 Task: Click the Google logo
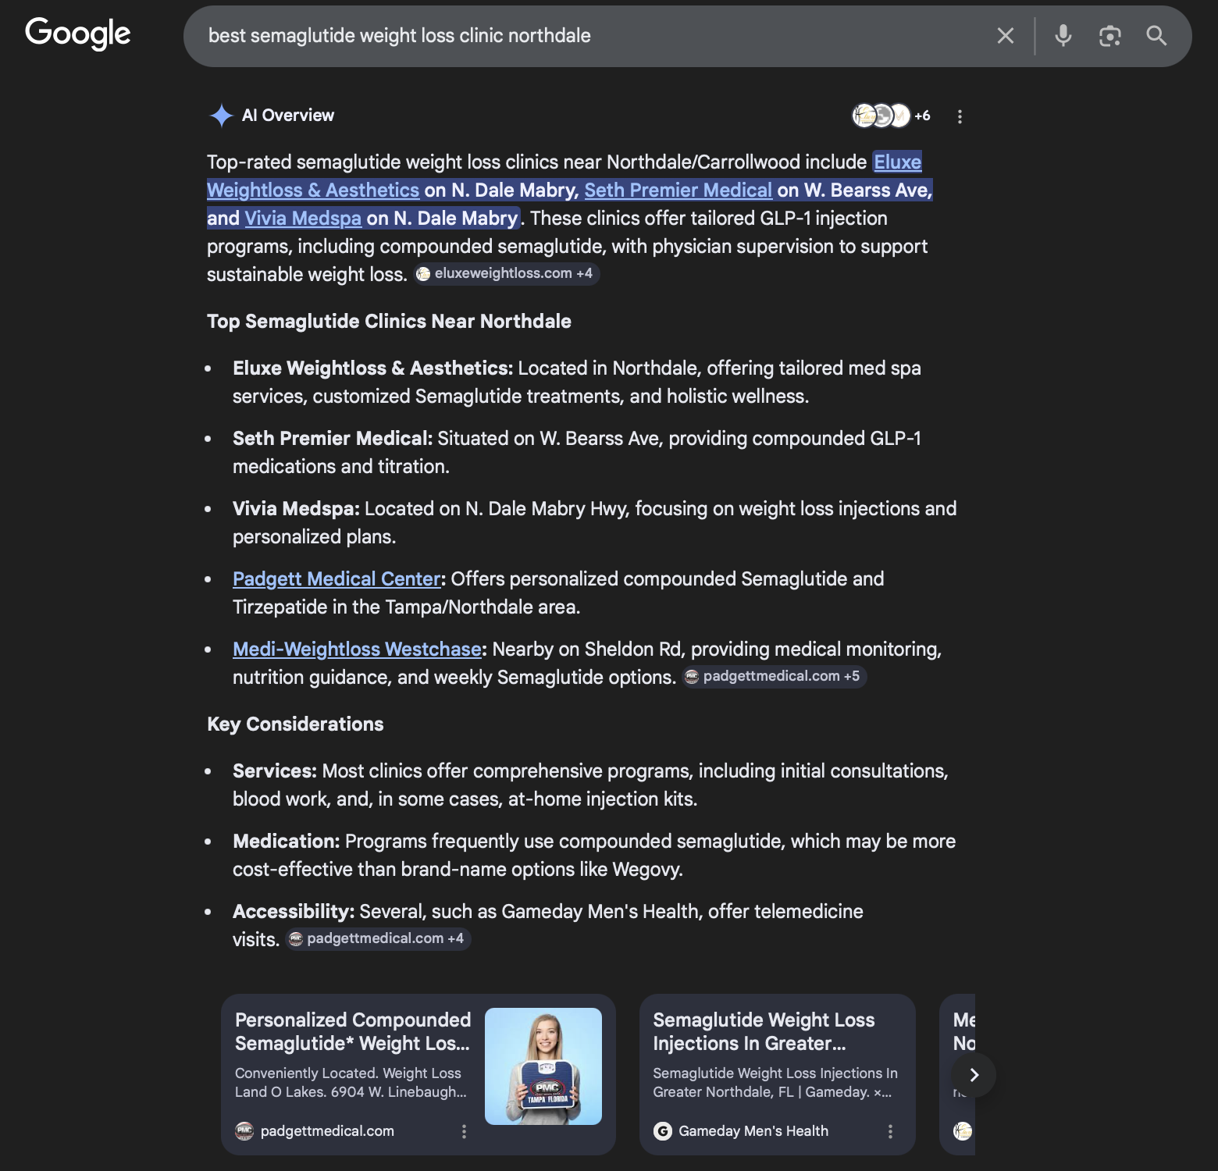[78, 34]
